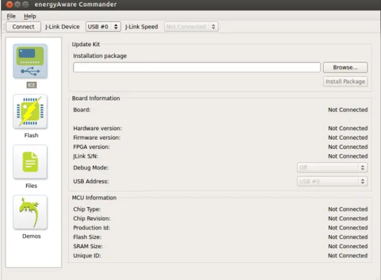Click the Connect button

[x=23, y=27]
